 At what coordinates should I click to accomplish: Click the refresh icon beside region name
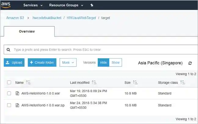tap(190, 63)
